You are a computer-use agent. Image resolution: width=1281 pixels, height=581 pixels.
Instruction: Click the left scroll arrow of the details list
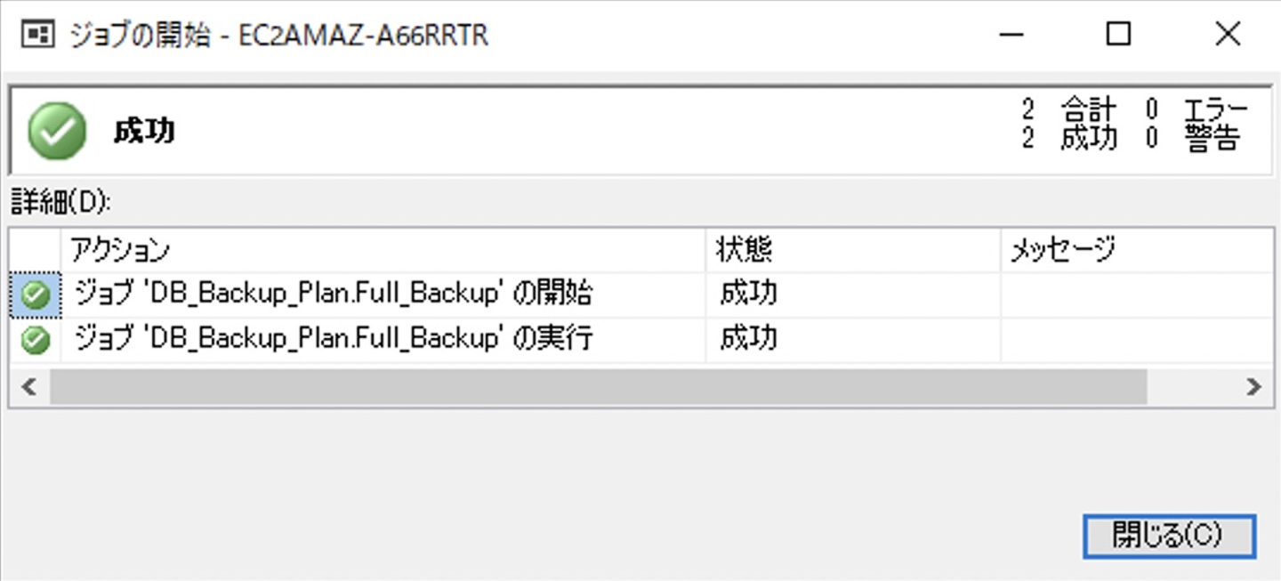28,387
